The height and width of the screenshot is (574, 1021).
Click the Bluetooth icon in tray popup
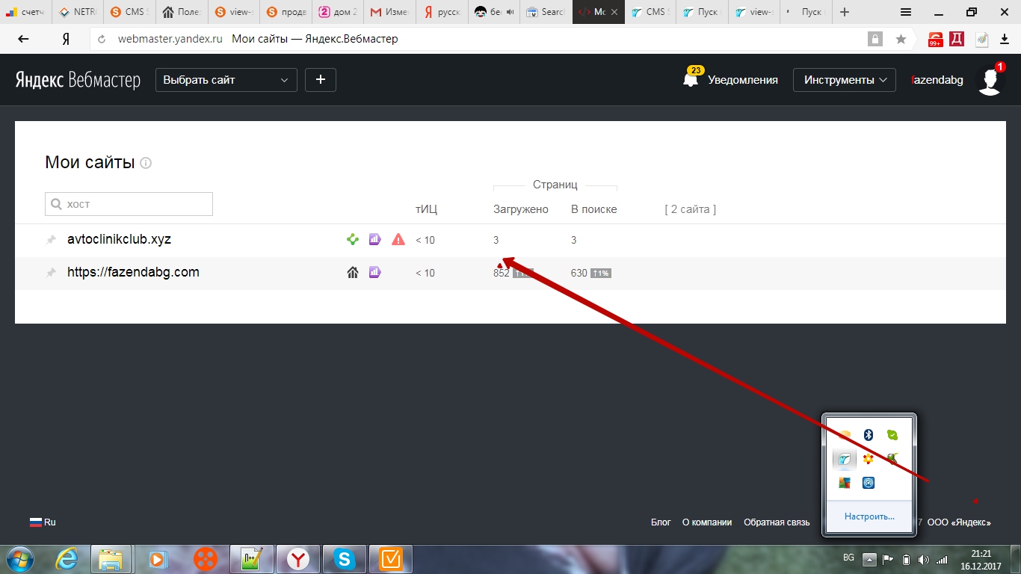click(x=868, y=435)
